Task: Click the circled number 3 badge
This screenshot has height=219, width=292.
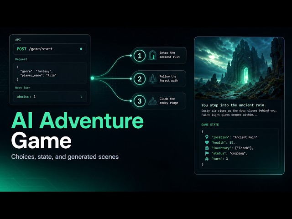Action: point(140,101)
